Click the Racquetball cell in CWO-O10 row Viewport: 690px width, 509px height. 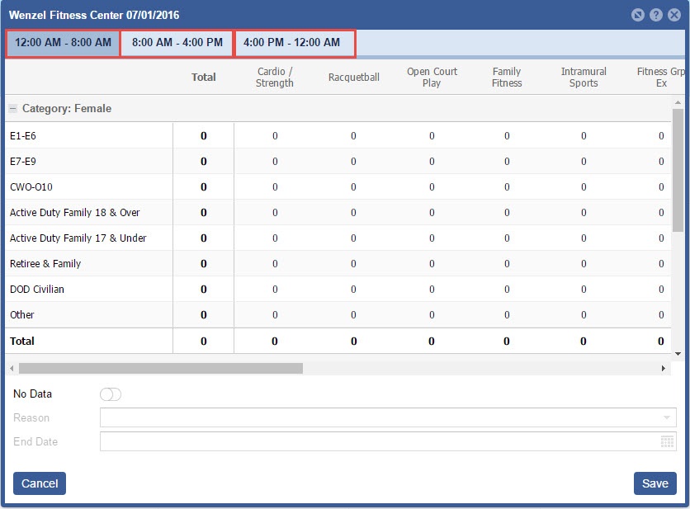point(353,187)
